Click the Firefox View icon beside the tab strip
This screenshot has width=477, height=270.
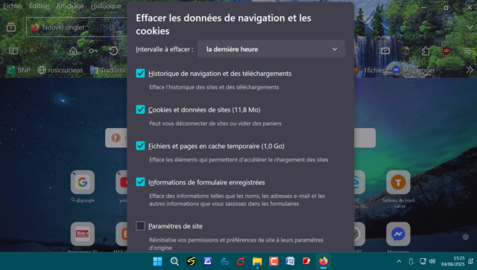point(11,28)
